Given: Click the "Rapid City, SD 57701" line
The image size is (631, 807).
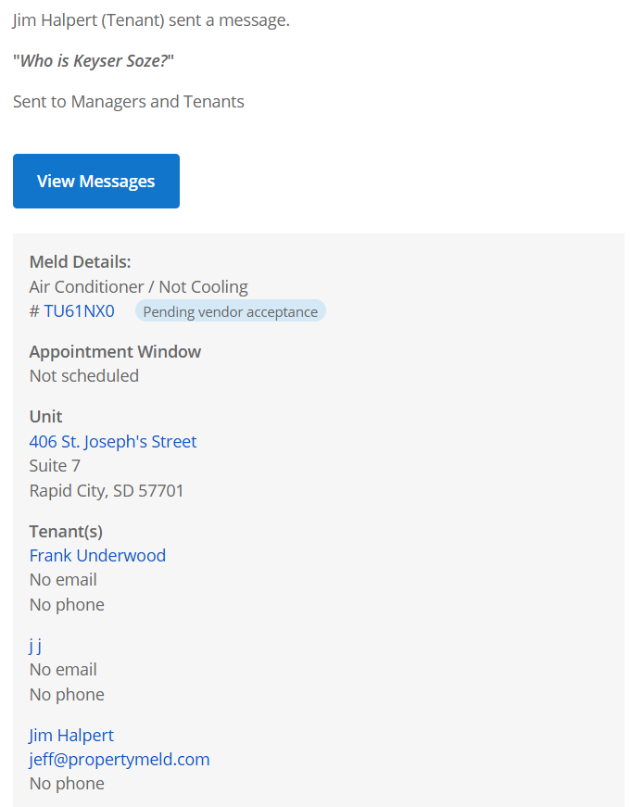Looking at the screenshot, I should tap(107, 490).
